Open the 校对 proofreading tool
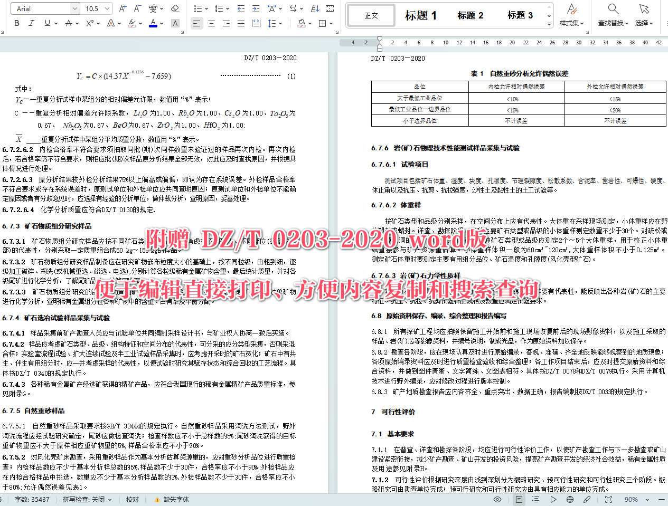668x506 pixels. pos(132,499)
